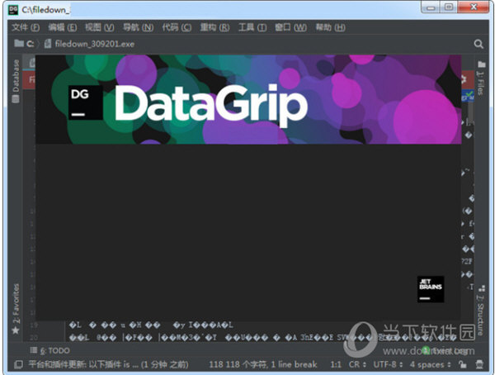495x375 pixels.
Task: Open the 工具 (T) menu
Action: click(252, 27)
